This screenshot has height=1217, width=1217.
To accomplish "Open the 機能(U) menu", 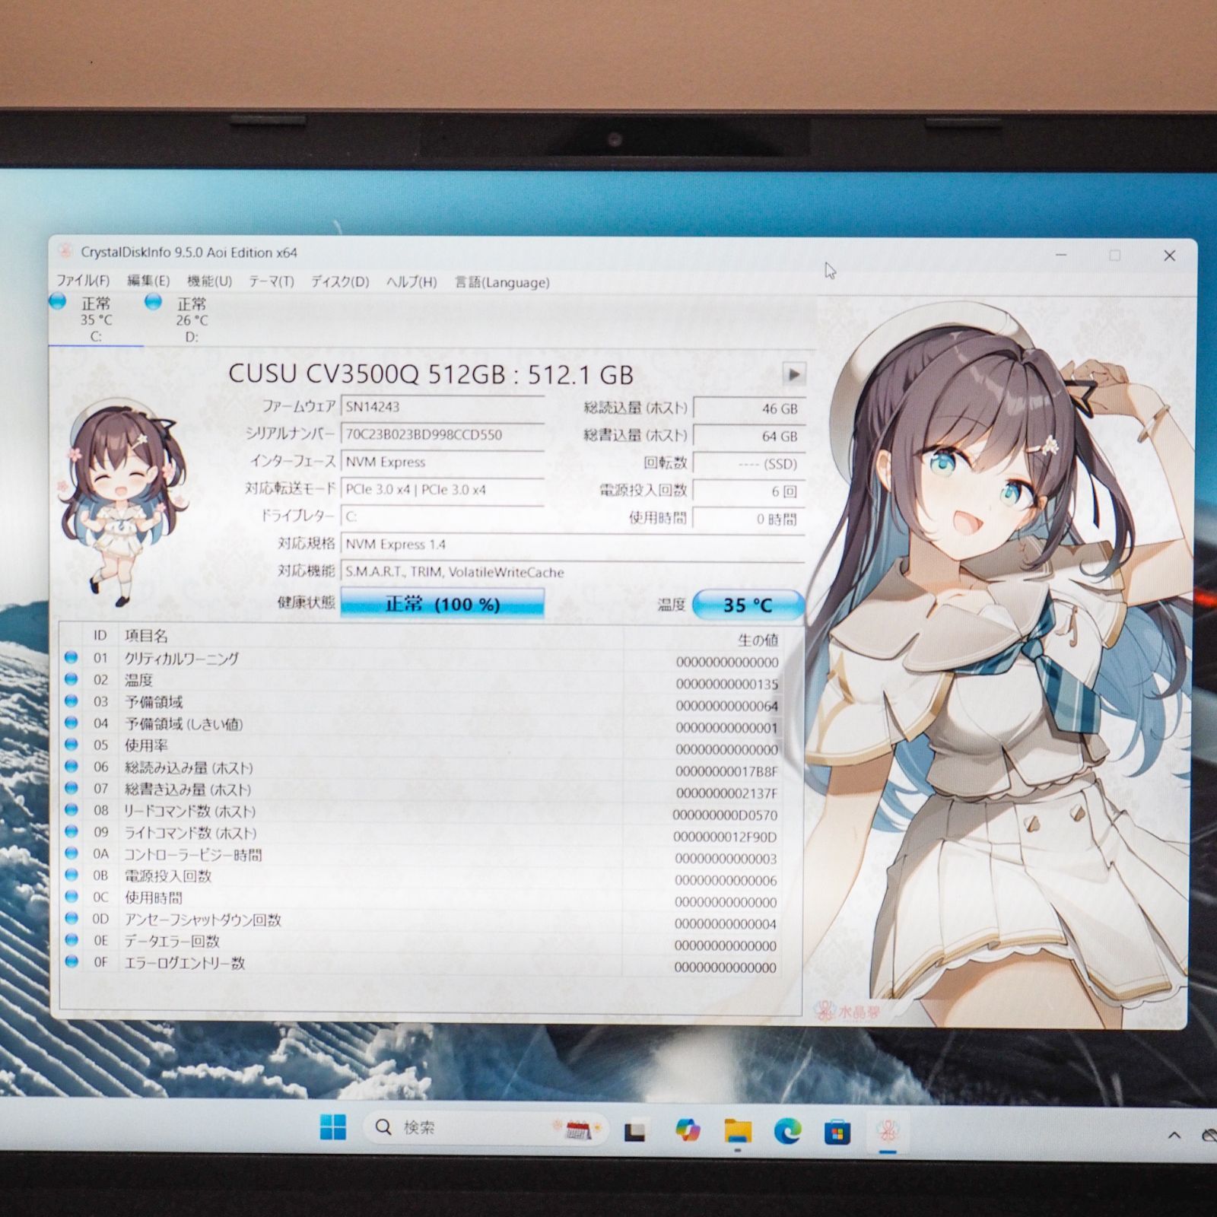I will point(209,281).
